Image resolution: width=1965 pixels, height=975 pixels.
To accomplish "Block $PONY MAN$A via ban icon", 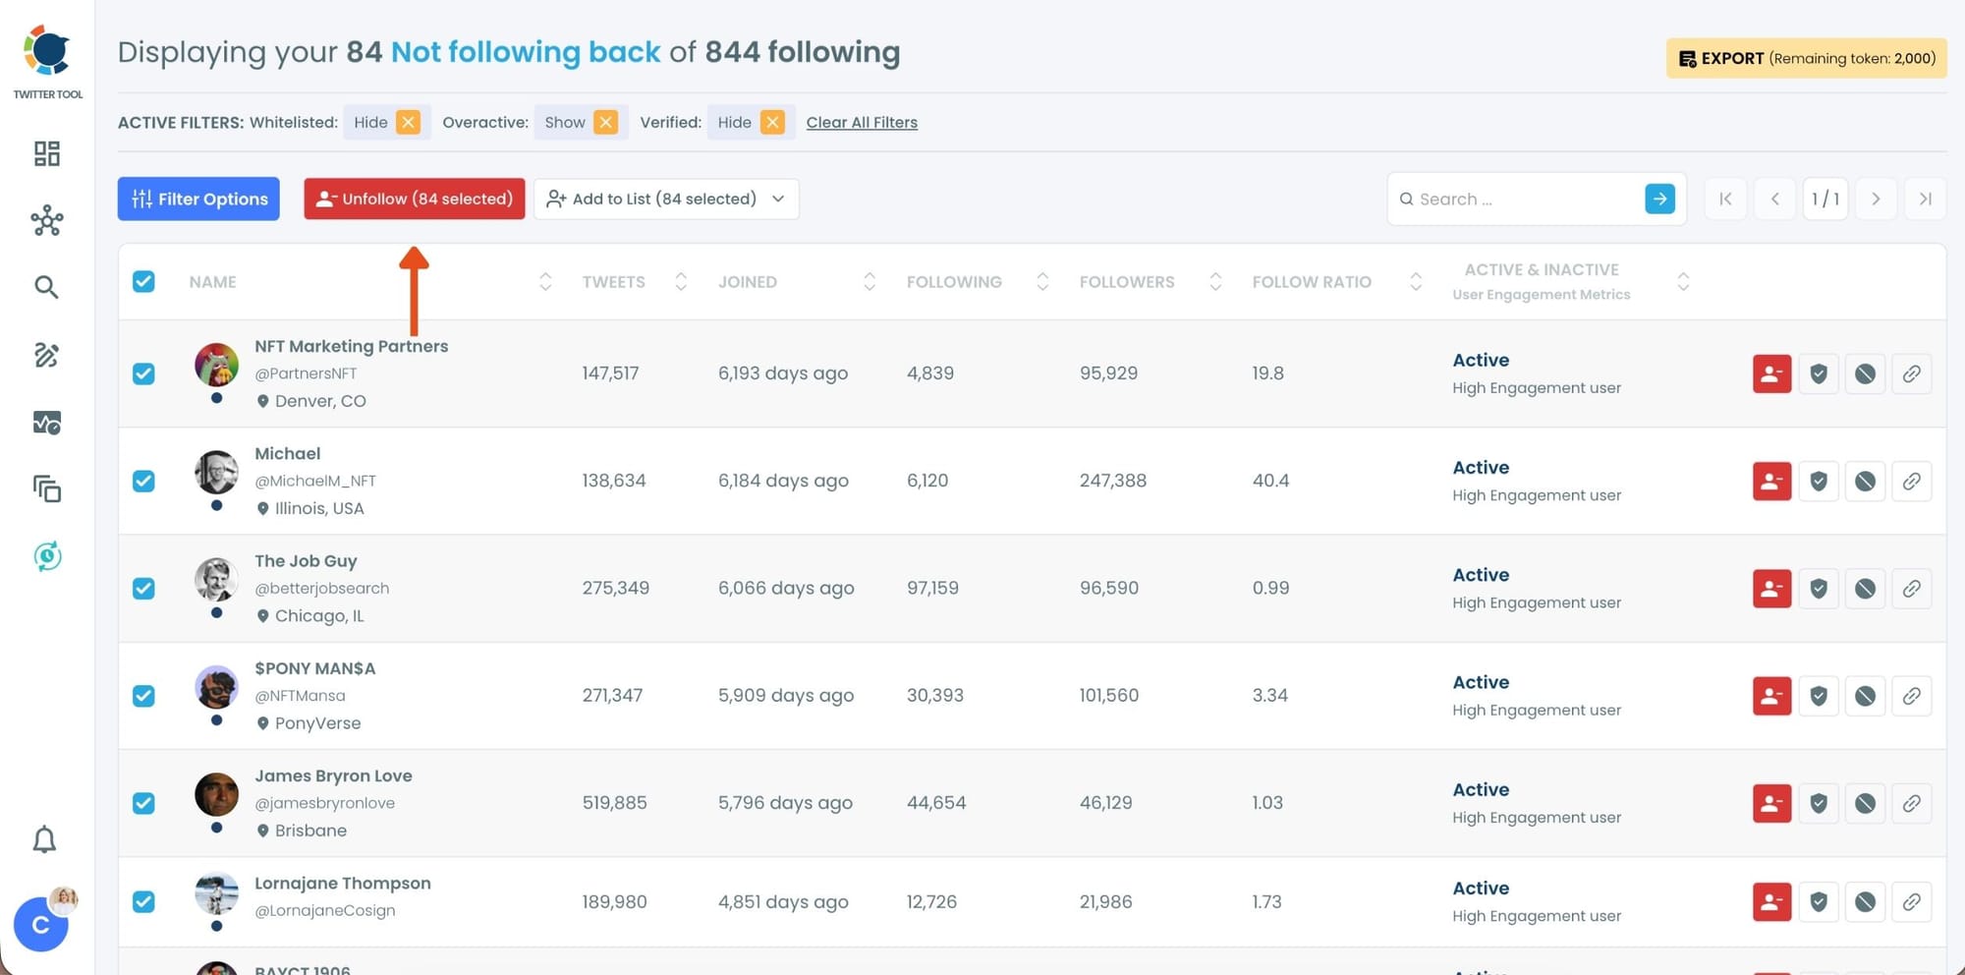I will (x=1865, y=696).
